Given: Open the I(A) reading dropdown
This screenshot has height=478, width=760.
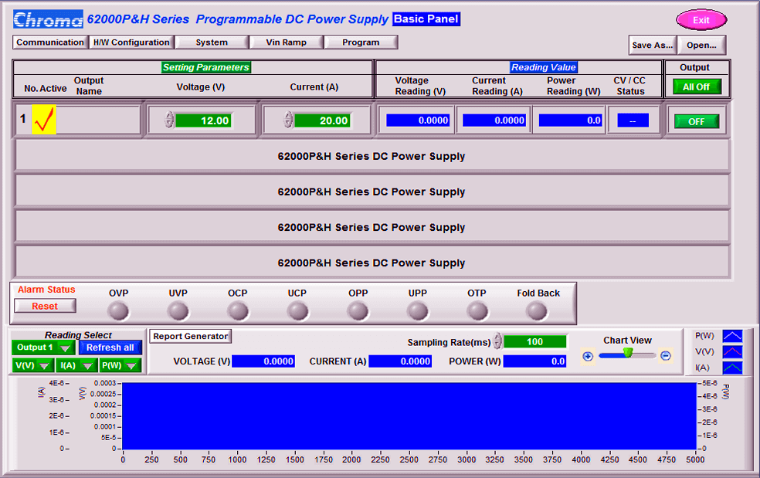Looking at the screenshot, I should point(76,365).
